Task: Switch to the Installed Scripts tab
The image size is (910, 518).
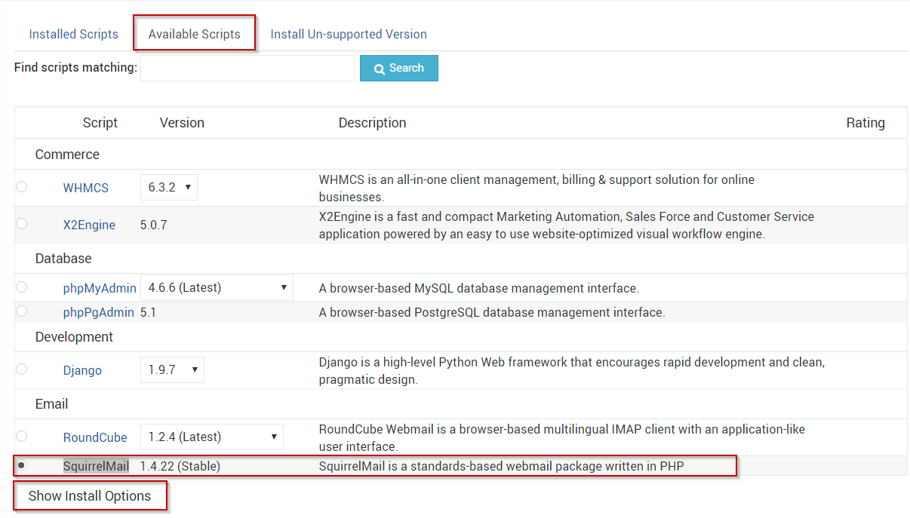Action: 73,34
